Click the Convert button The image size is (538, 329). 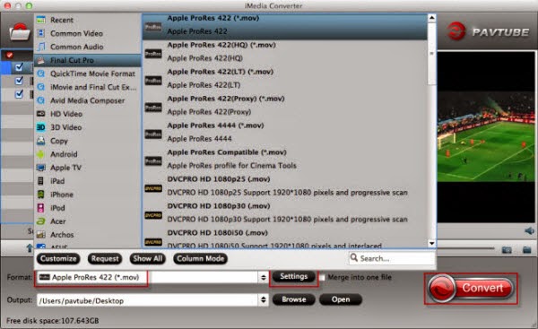471,288
